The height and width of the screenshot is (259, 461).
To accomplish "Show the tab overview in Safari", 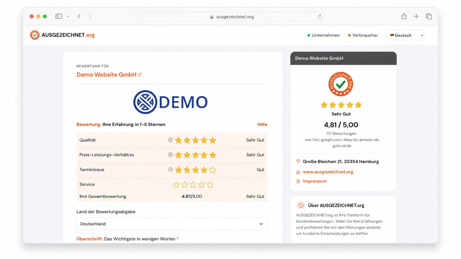I will 429,16.
